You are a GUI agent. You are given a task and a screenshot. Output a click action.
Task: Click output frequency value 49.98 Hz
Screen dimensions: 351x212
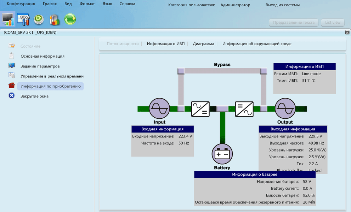tap(316, 143)
